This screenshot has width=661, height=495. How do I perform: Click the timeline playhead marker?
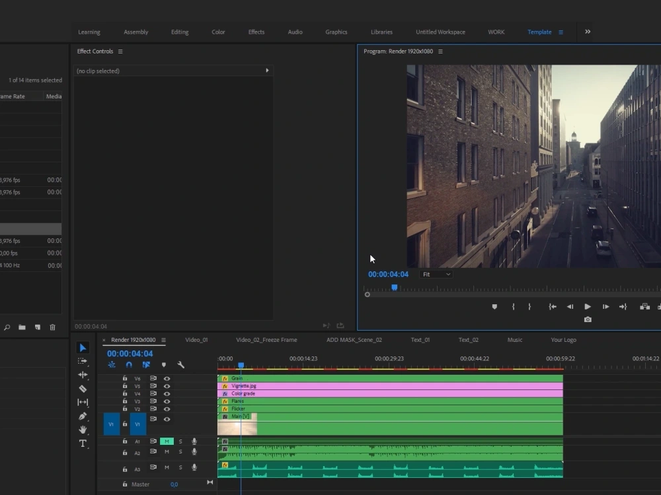[241, 366]
